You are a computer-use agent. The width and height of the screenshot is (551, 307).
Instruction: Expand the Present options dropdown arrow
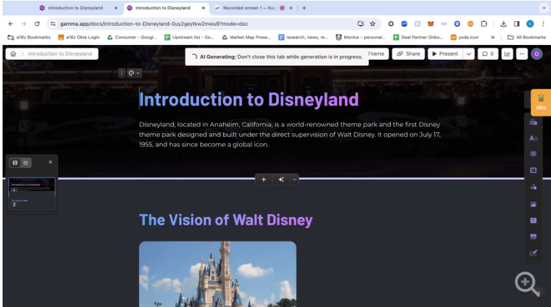[x=469, y=53]
